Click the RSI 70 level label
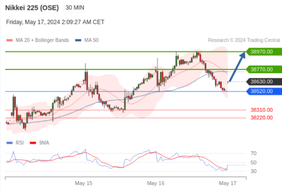 click(x=254, y=153)
